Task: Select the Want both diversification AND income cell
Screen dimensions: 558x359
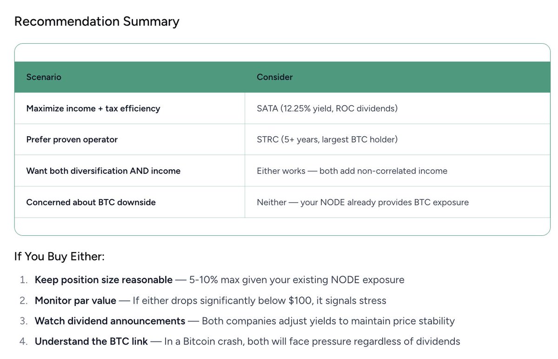Action: point(103,171)
